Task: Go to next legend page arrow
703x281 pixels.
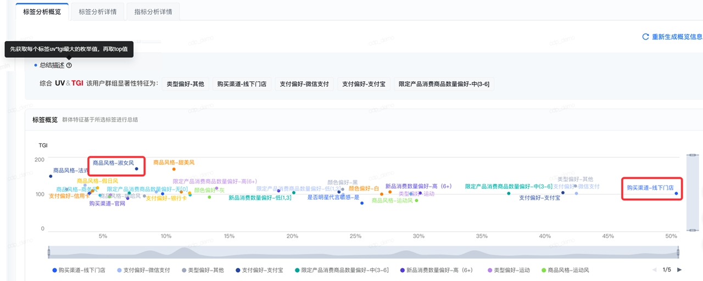Action: point(679,269)
